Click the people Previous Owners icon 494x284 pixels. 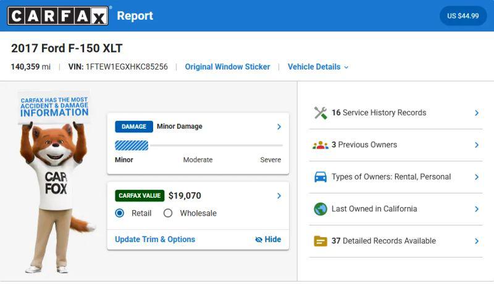pos(320,145)
